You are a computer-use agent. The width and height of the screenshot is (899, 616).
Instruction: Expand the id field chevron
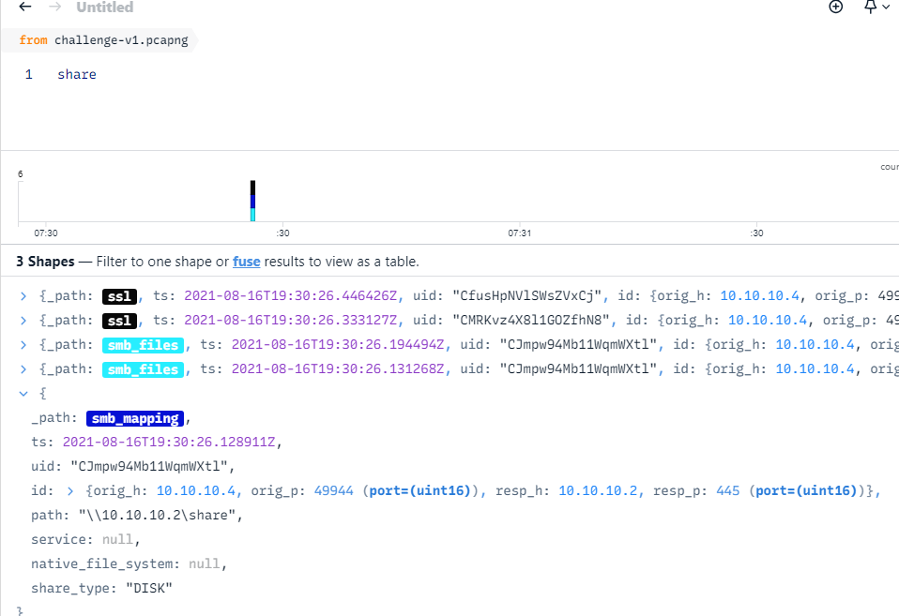[x=69, y=490]
